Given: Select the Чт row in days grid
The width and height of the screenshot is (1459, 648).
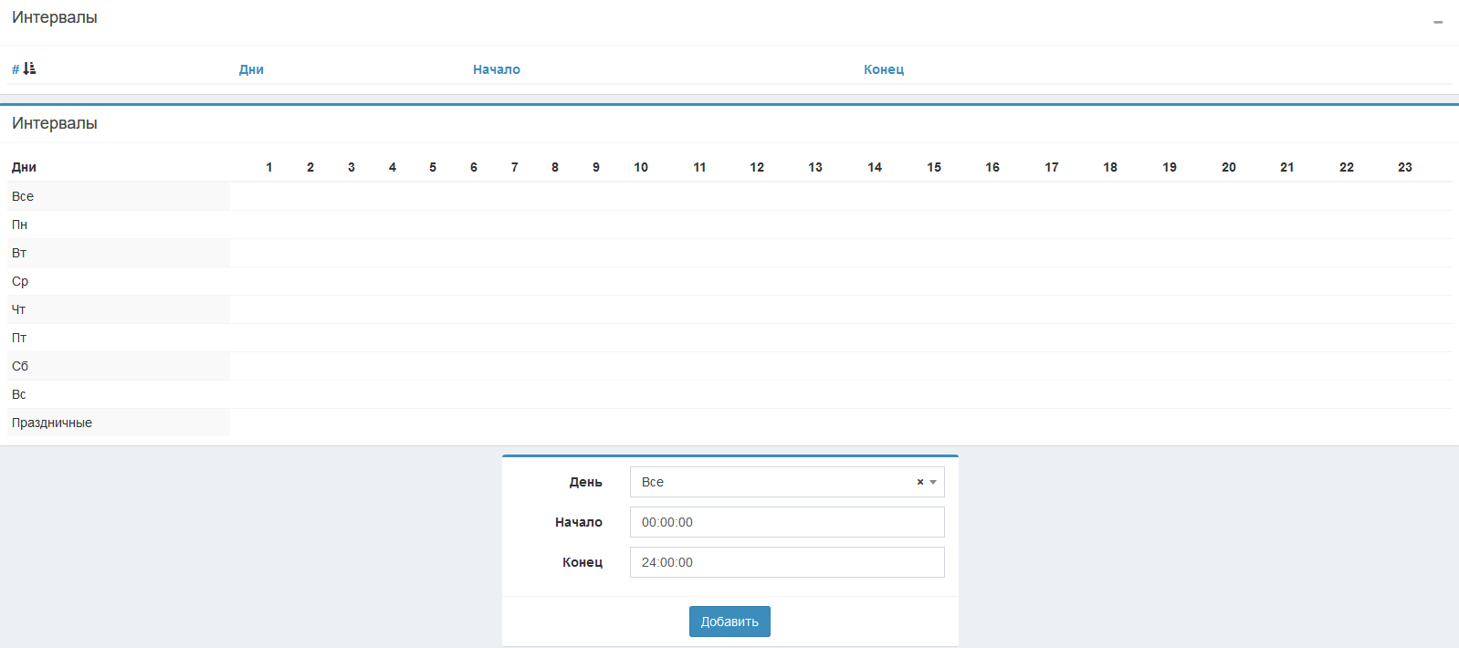Looking at the screenshot, I should click(19, 309).
